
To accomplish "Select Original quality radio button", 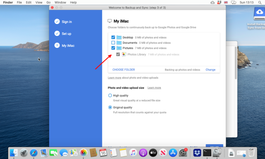I will (x=110, y=107).
